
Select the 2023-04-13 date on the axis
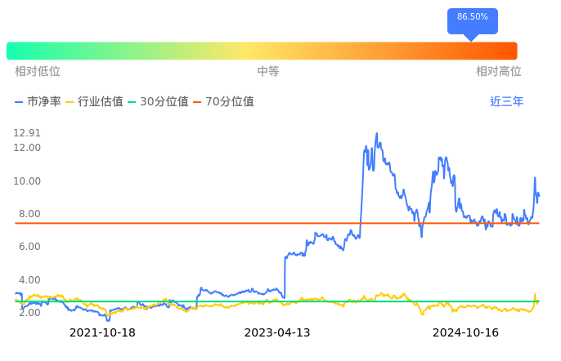pyautogui.click(x=277, y=332)
